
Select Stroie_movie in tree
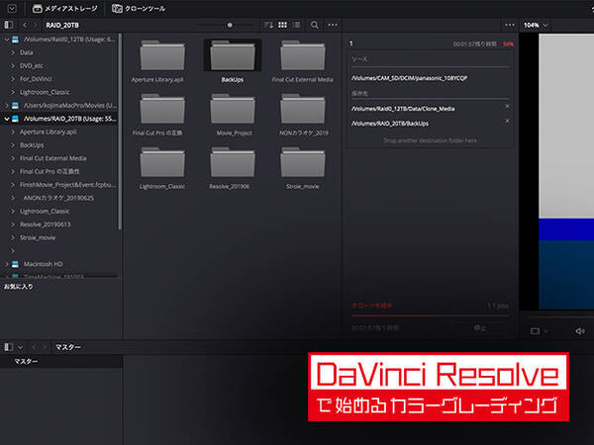point(38,237)
